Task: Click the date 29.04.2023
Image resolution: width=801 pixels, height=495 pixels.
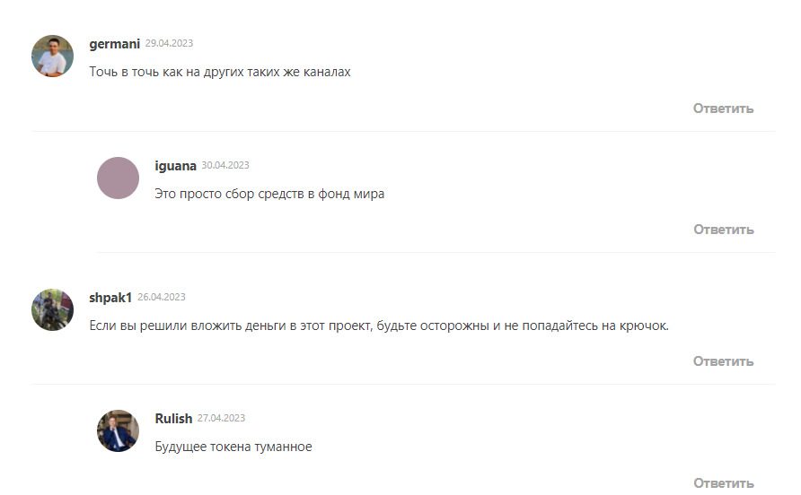Action: (x=169, y=43)
